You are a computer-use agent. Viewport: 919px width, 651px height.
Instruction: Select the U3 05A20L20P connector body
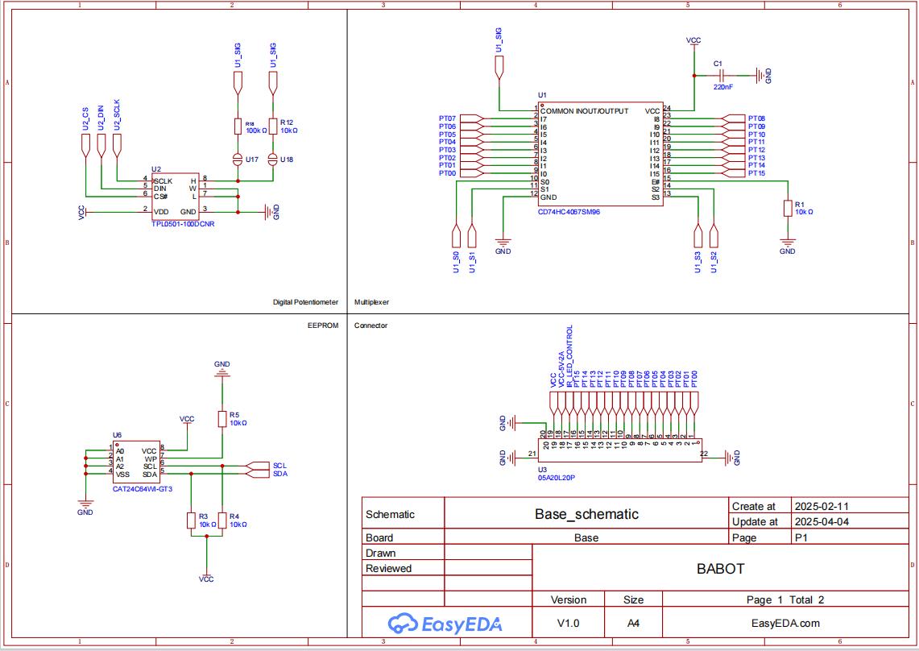[619, 450]
